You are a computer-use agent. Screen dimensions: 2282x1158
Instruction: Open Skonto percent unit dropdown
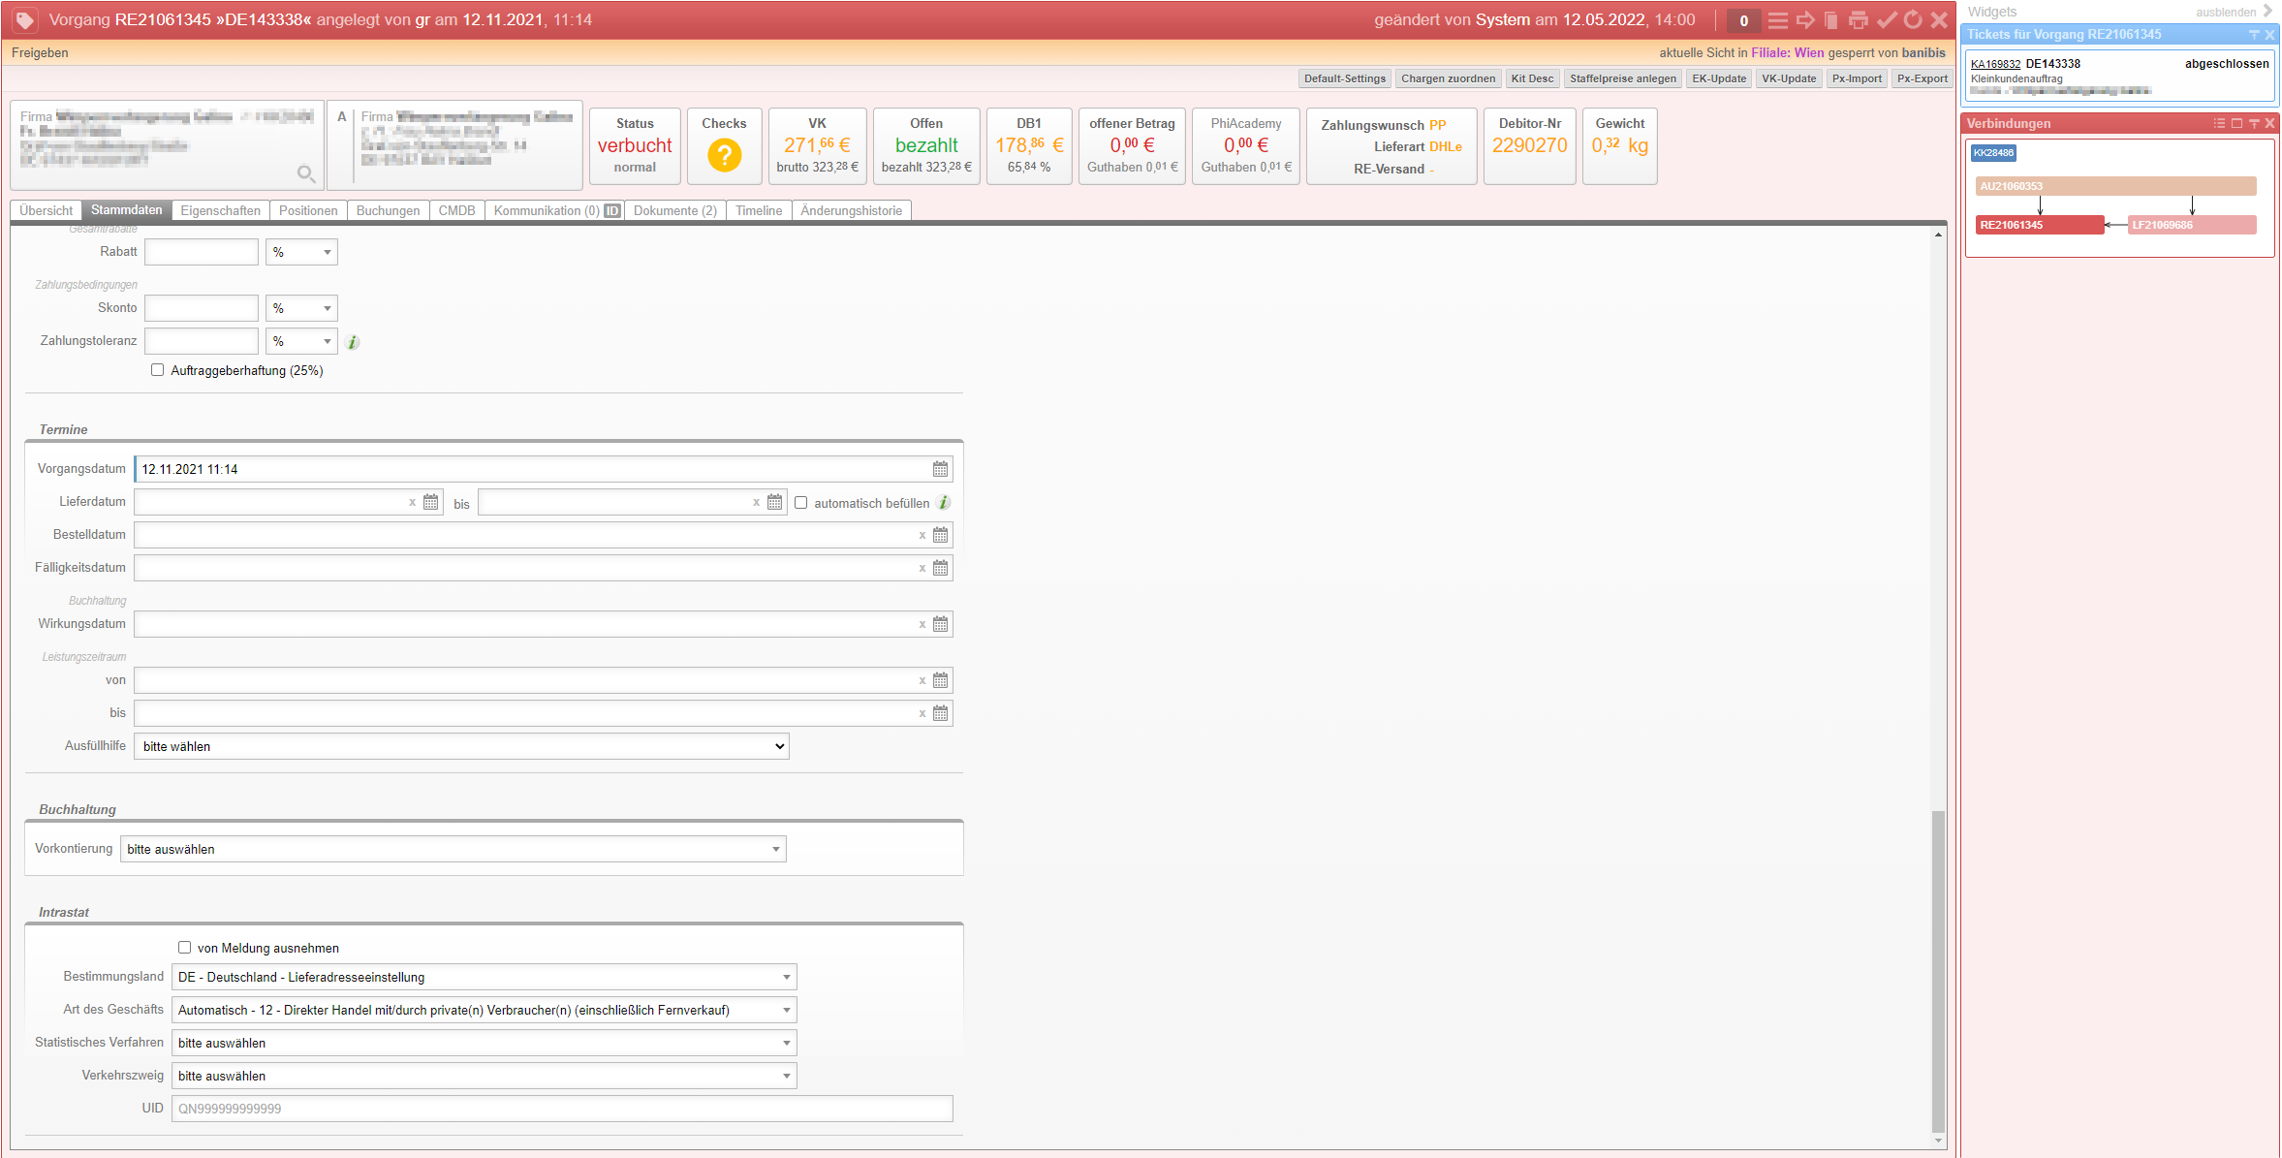click(x=301, y=308)
